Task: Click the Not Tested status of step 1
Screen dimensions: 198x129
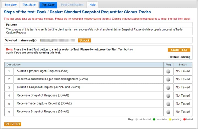Action: [x=183, y=71]
